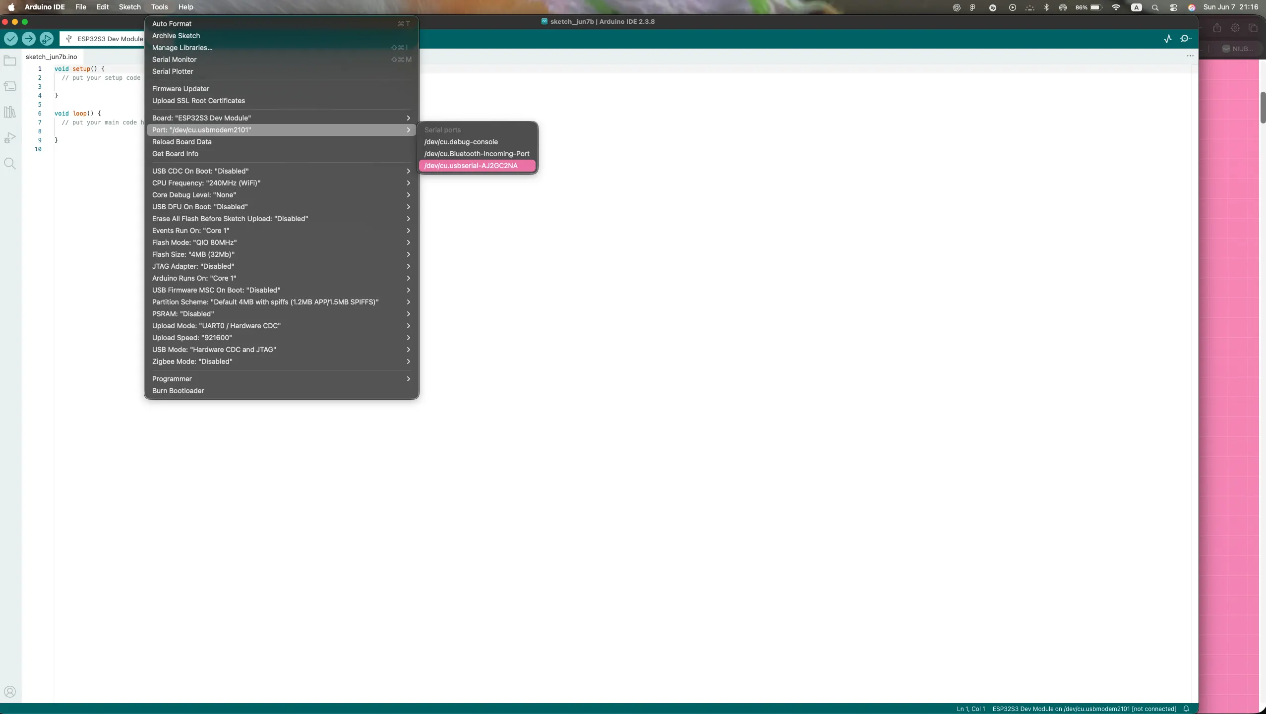Expand the Upload Speed submenu
The height and width of the screenshot is (714, 1266).
tap(281, 338)
